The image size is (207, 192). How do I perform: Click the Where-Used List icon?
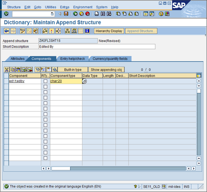click(58, 31)
